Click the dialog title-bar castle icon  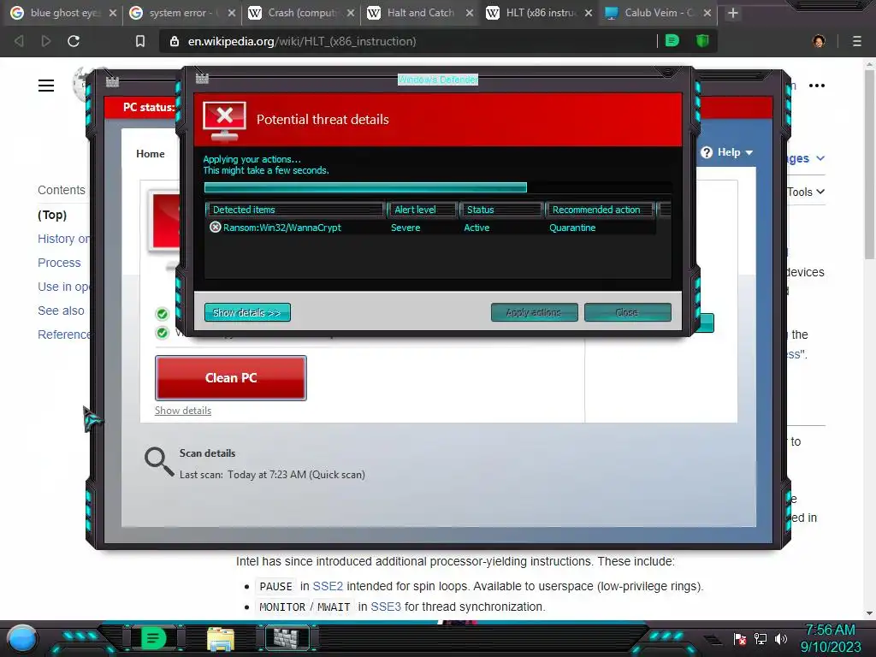click(202, 79)
